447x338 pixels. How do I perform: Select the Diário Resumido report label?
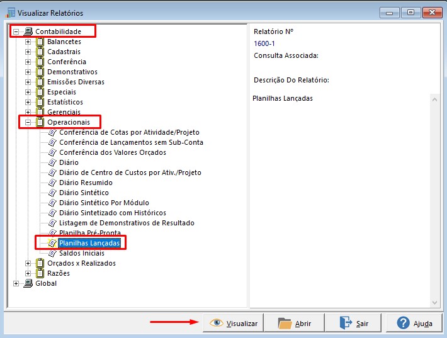pos(86,183)
